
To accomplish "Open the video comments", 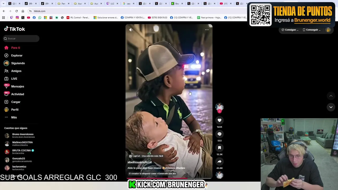I will 219,134.
